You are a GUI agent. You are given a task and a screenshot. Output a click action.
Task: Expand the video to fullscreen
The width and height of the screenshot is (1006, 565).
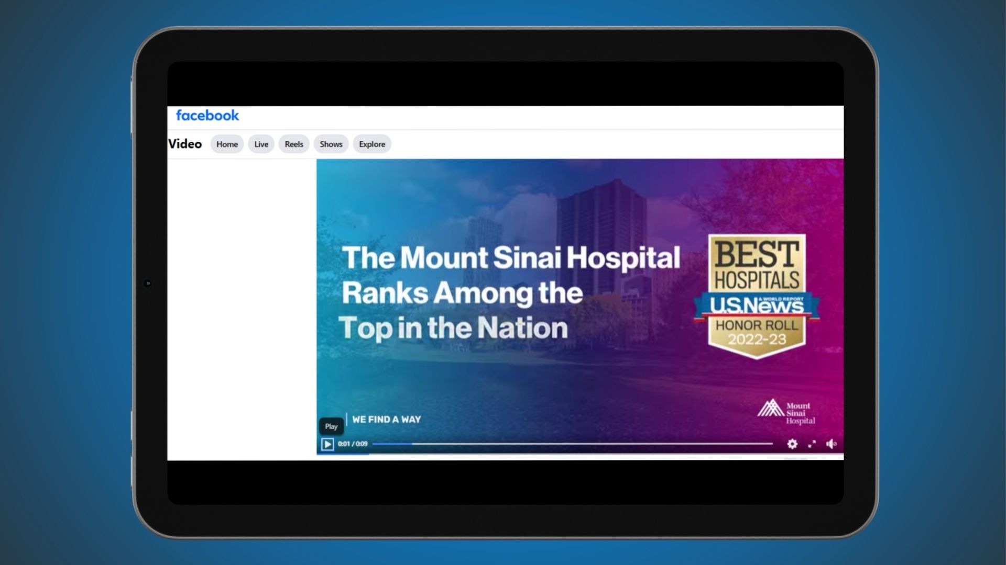tap(812, 444)
